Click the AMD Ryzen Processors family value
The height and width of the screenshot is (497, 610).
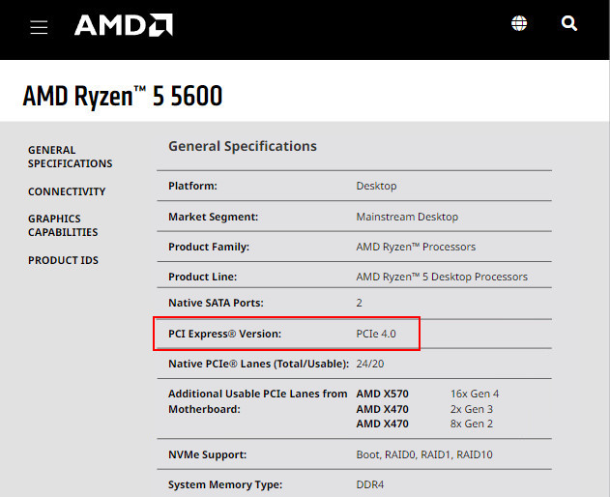[x=416, y=247]
